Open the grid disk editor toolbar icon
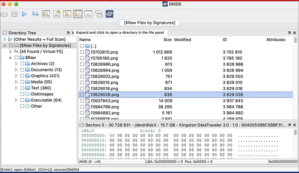The height and width of the screenshot is (173, 299). point(88,14)
